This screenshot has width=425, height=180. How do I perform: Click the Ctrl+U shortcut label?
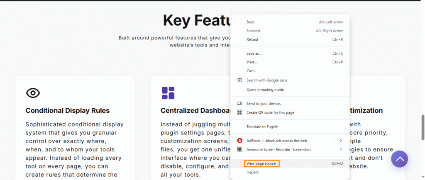[x=337, y=163]
